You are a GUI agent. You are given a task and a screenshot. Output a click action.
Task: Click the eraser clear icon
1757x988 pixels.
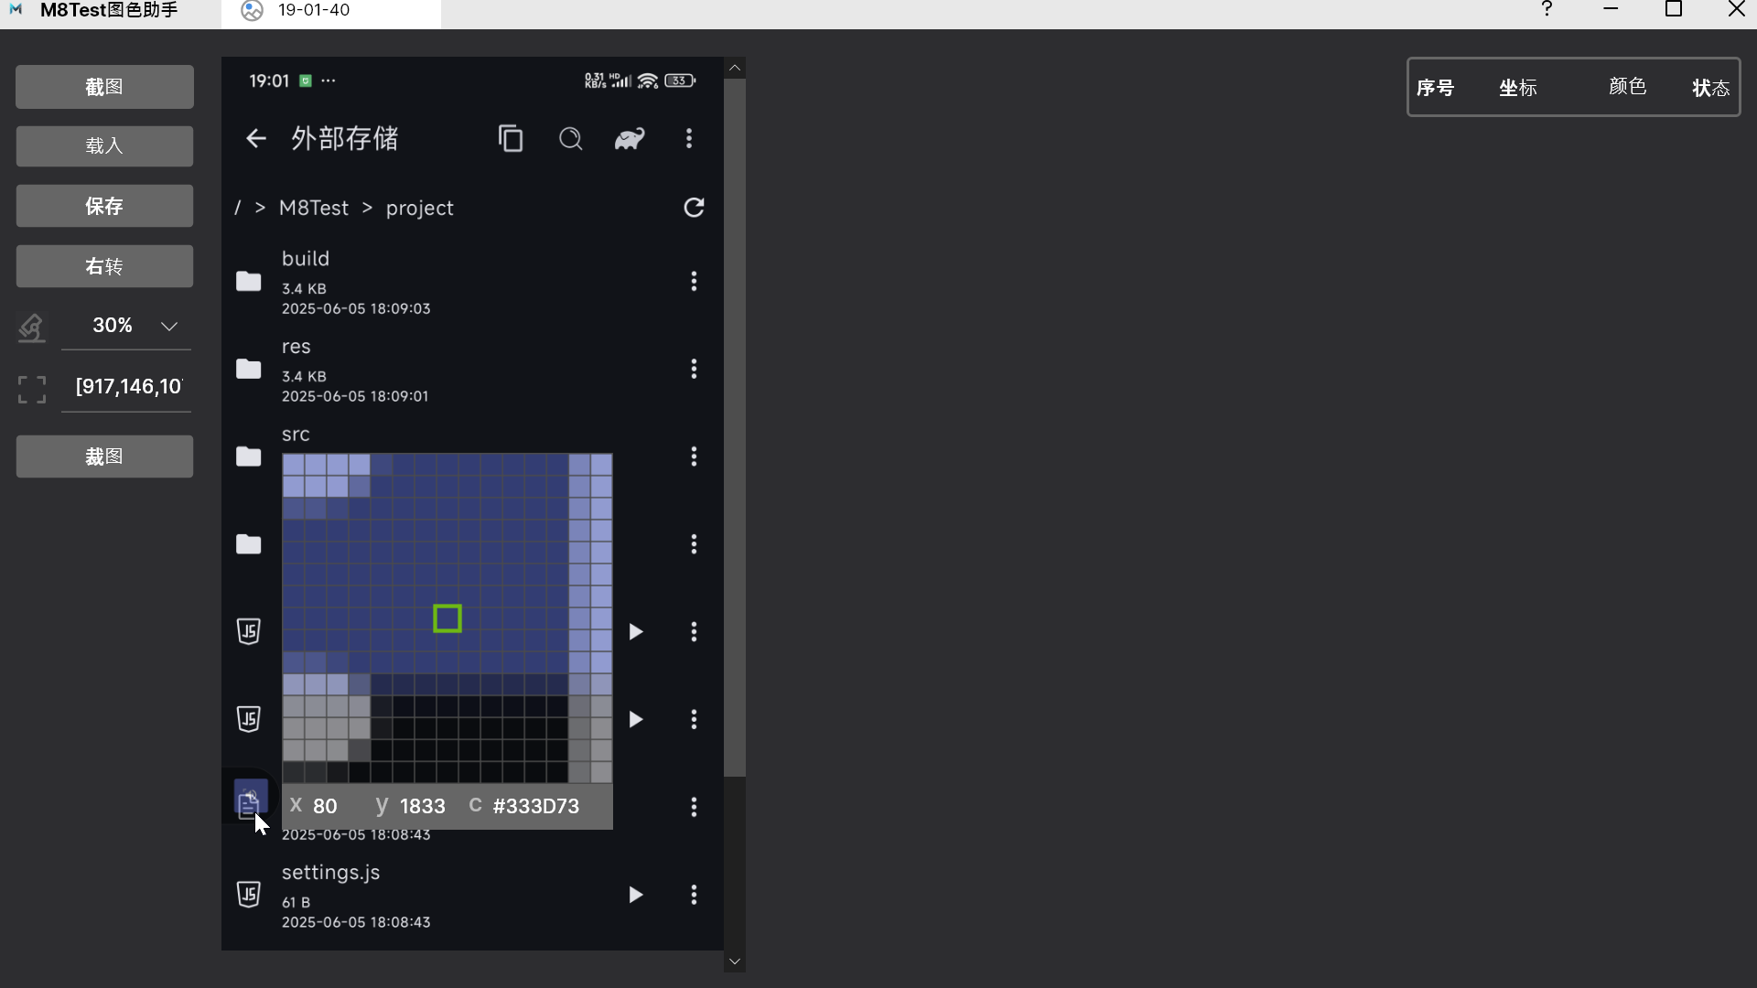(x=31, y=328)
